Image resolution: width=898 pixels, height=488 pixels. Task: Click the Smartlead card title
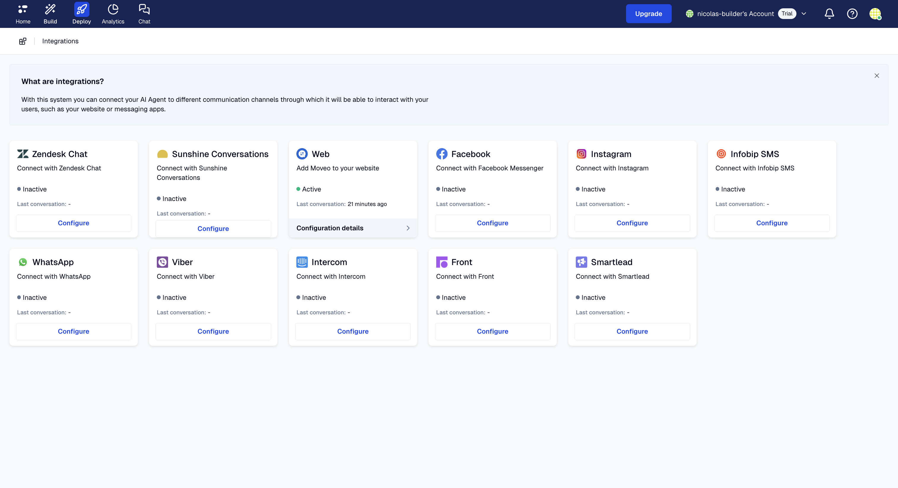pos(611,262)
